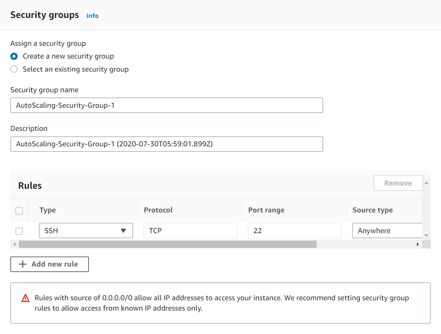Tick the select-all rules checkbox in header
This screenshot has width=441, height=334.
pos(19,211)
